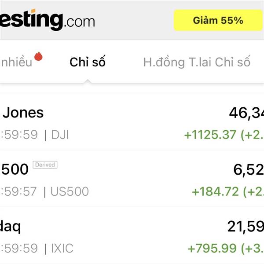The height and width of the screenshot is (264, 264).
Task: Click the IXIC ticker symbol
Action: click(62, 249)
